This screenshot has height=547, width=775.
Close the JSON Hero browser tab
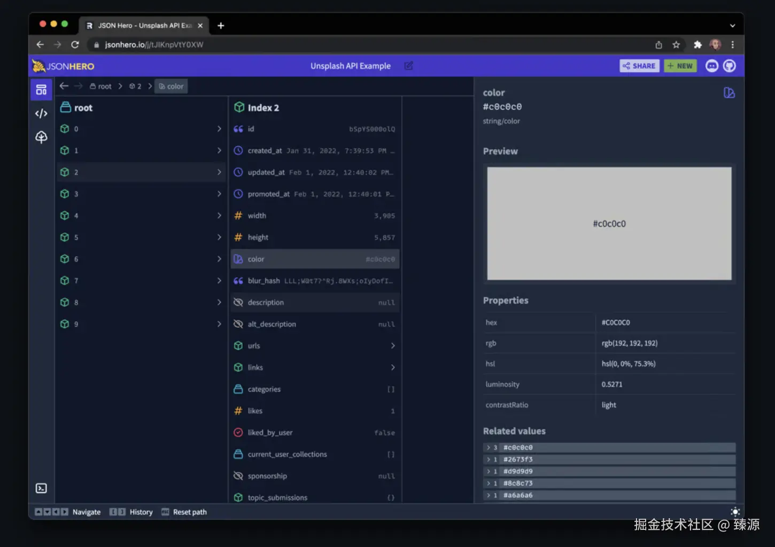tap(200, 26)
